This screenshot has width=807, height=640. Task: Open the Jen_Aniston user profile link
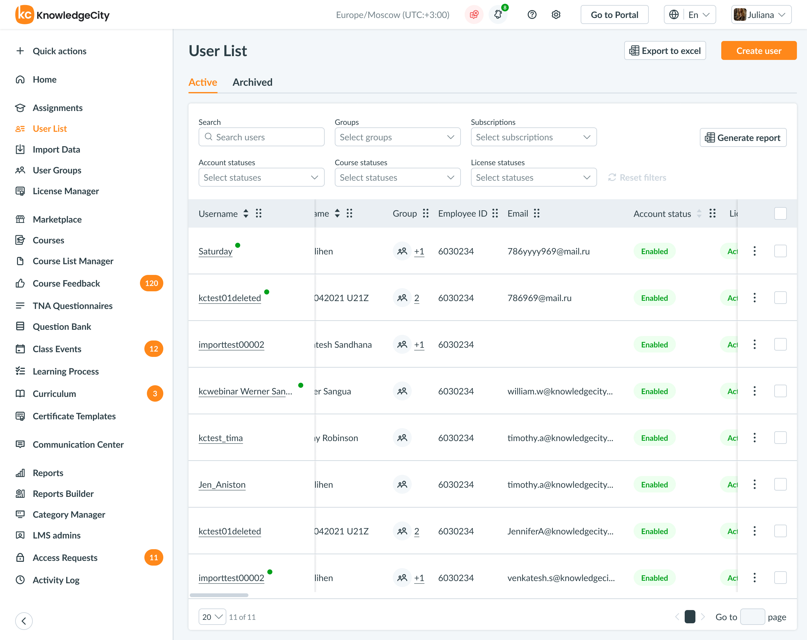(222, 484)
